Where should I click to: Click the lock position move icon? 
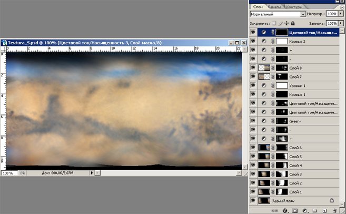pos(288,24)
